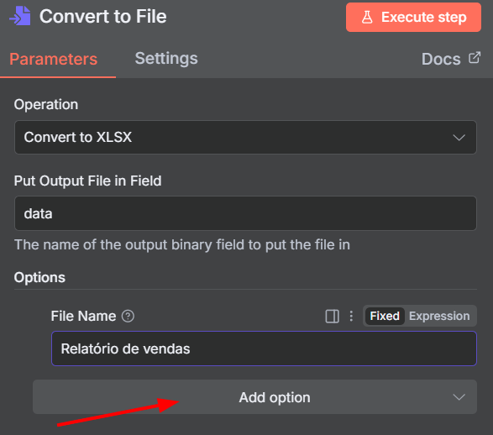Click the panel layout icon next to File Name
493x435 pixels.
click(332, 316)
